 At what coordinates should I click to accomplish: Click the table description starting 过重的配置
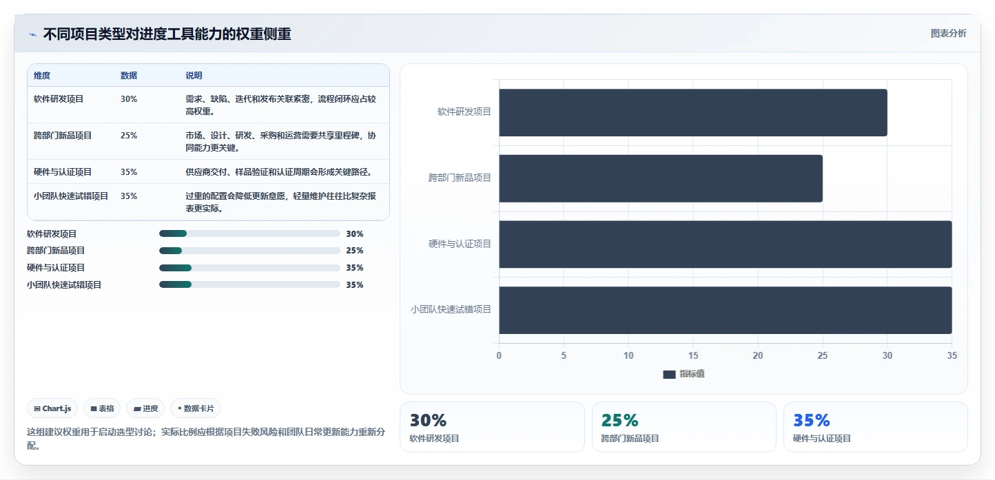click(281, 202)
